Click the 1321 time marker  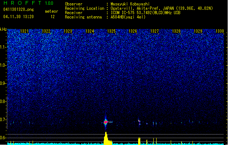coord(24,31)
